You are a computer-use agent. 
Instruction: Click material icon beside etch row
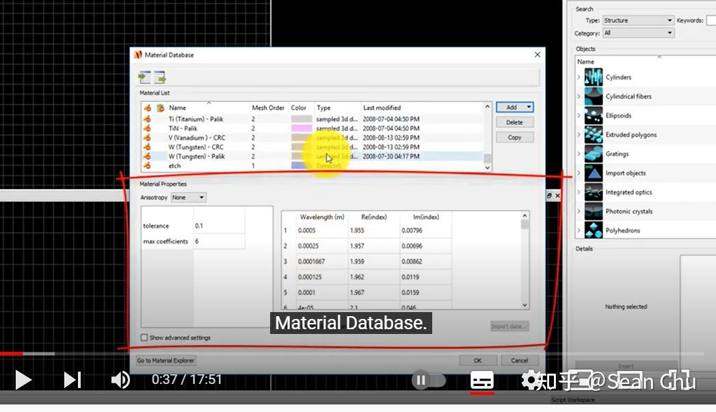[147, 166]
